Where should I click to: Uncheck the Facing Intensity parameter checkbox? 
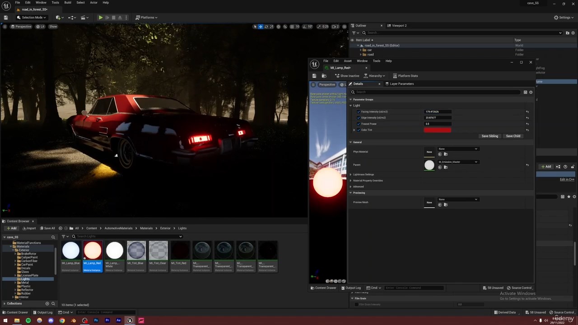point(359,112)
